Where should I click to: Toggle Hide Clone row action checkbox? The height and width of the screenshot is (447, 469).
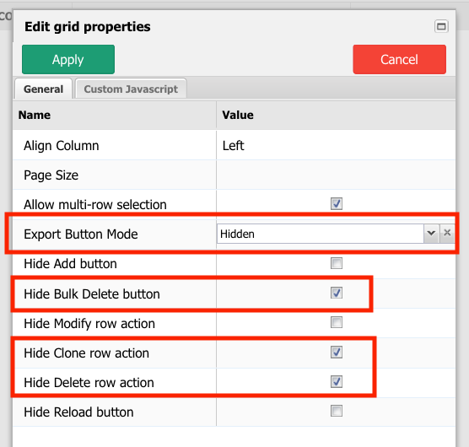(337, 353)
